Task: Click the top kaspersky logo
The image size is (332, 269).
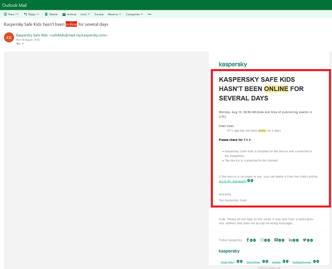Action: coord(233,64)
